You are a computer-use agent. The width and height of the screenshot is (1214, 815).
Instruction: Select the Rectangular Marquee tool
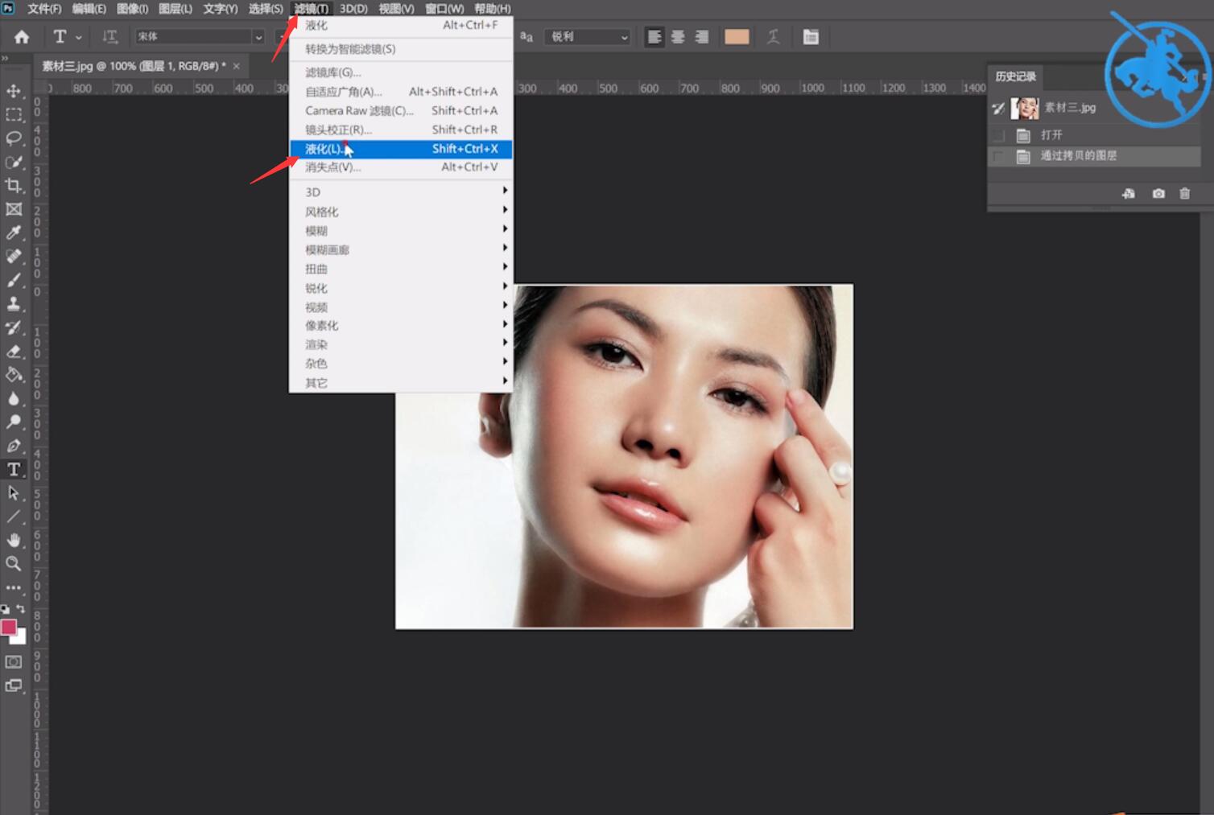14,115
